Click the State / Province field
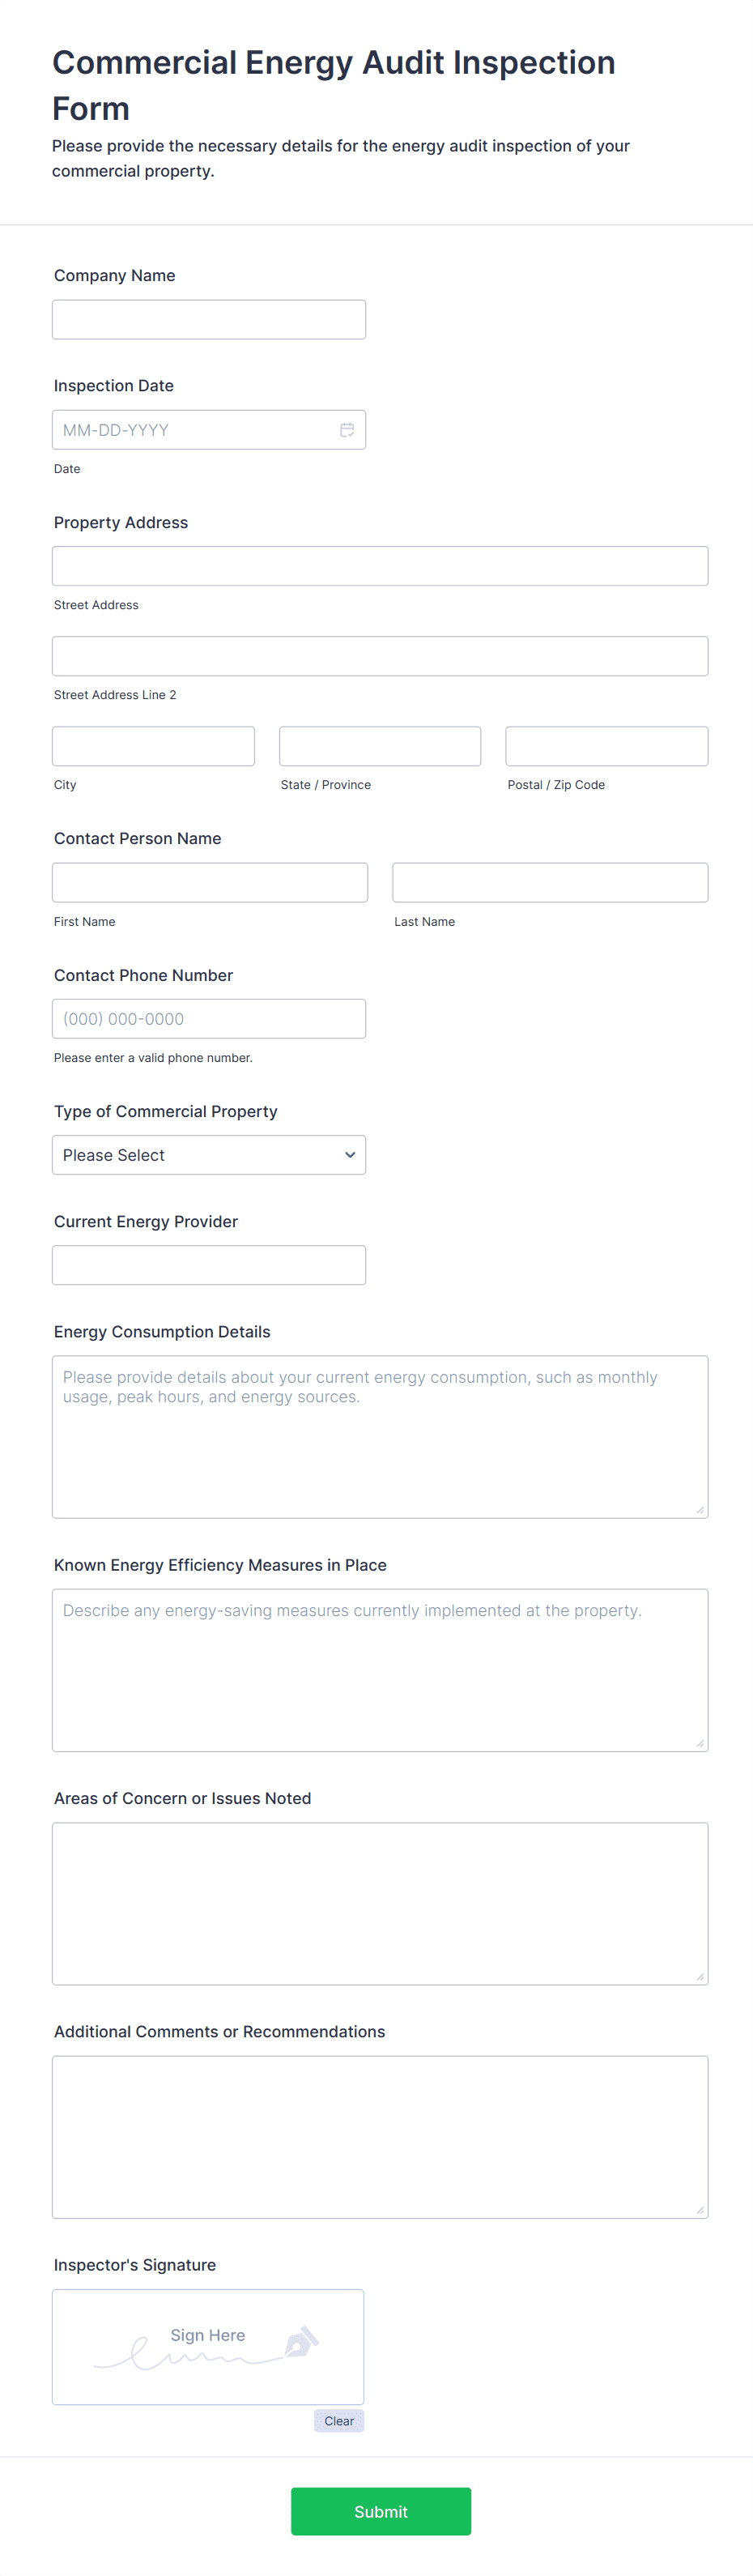753x2576 pixels. (x=380, y=746)
